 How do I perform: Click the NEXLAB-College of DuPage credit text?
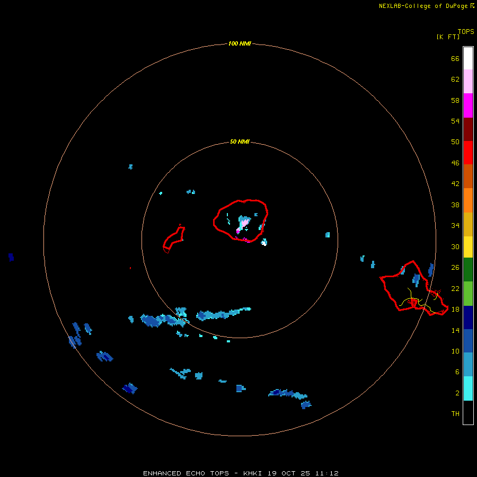pyautogui.click(x=423, y=6)
